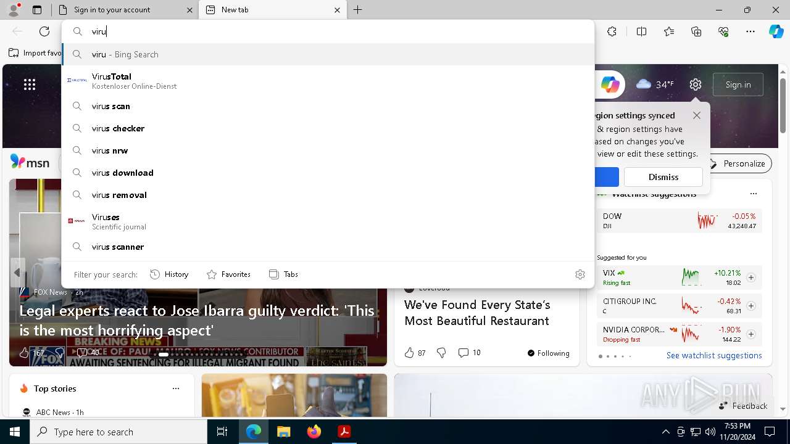Viewport: 790px width, 444px height.
Task: Pick the 'virus checker' suggestion
Action: coord(328,128)
